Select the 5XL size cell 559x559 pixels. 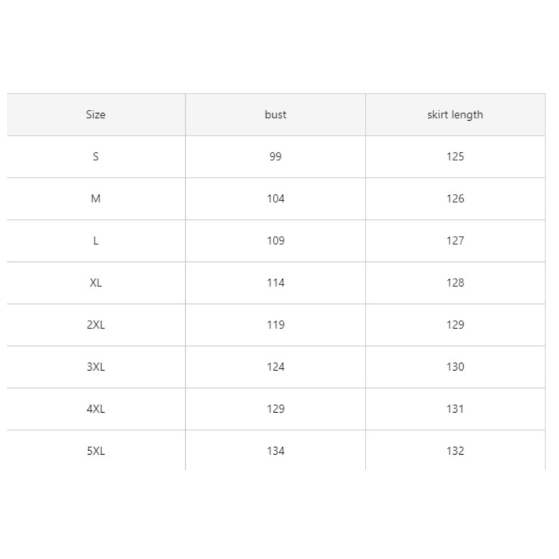(x=96, y=451)
